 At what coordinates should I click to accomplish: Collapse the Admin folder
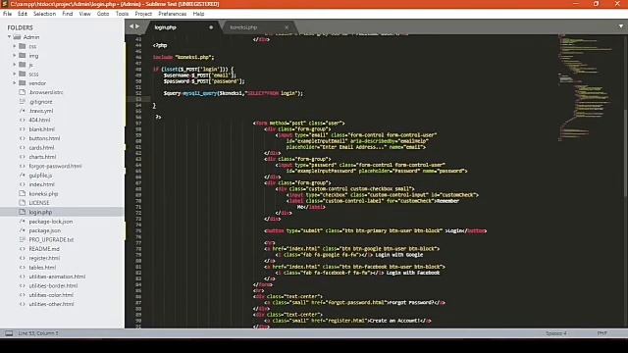[9, 37]
